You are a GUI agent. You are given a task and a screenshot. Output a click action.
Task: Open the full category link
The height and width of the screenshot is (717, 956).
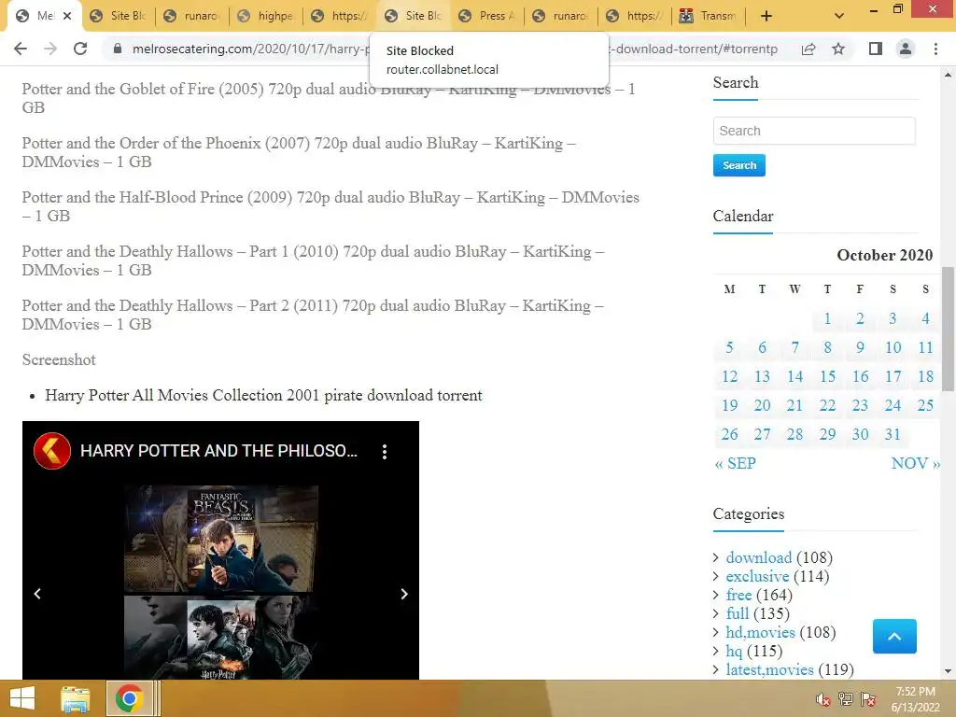pos(738,613)
